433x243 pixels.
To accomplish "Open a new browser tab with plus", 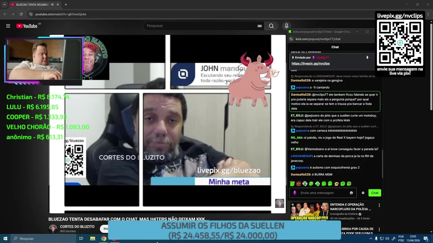I will tap(66, 5).
